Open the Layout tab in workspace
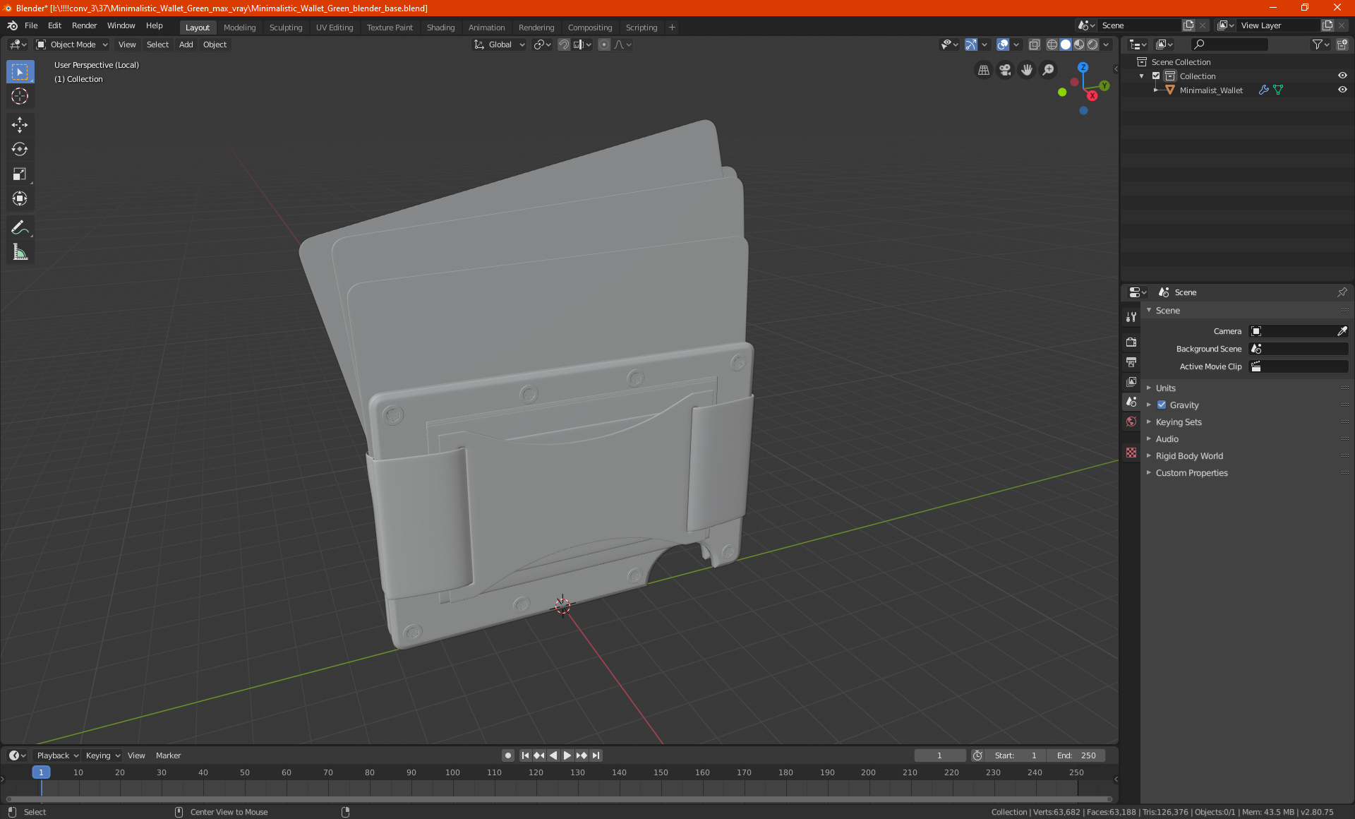 pos(198,26)
